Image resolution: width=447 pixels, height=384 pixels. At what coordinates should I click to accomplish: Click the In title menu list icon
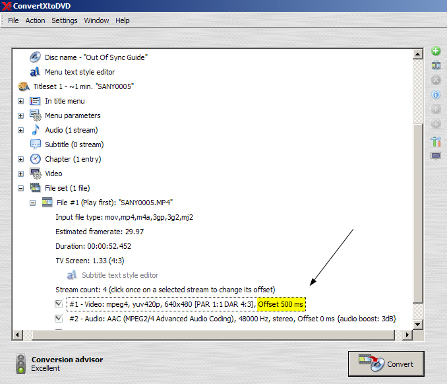[x=35, y=101]
